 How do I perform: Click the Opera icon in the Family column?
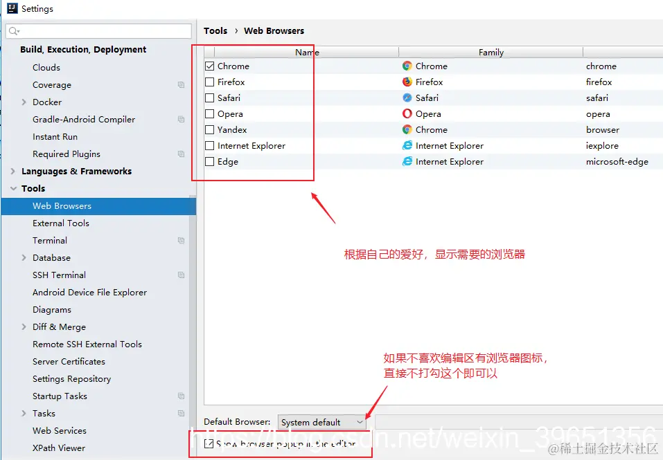[407, 114]
